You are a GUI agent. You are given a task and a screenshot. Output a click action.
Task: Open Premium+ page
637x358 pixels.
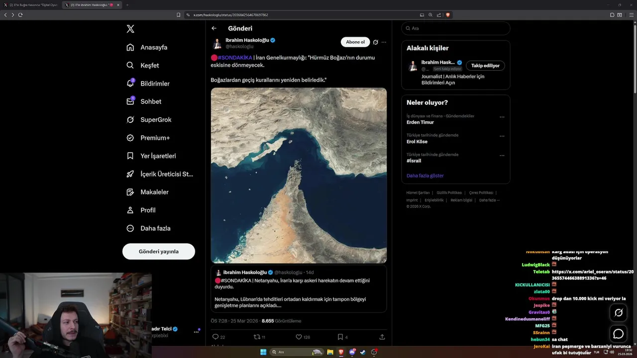click(x=148, y=138)
